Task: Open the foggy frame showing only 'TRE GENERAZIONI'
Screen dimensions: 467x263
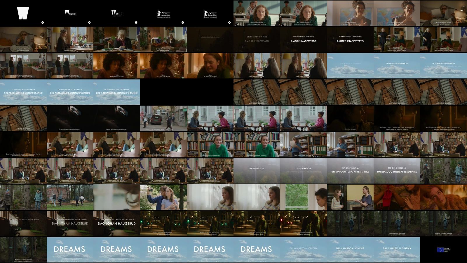Action: 257,171
